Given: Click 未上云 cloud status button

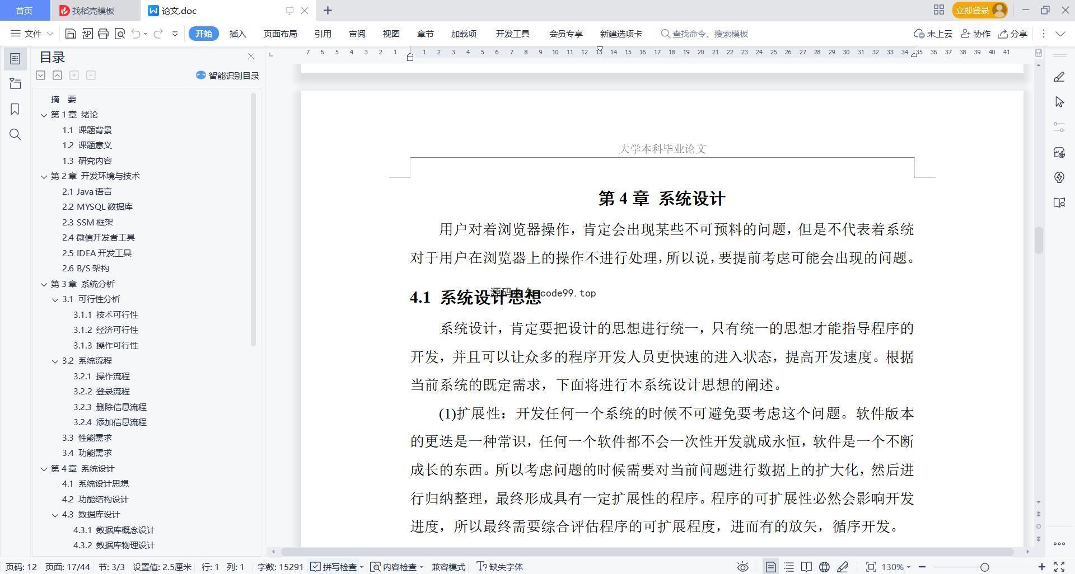Looking at the screenshot, I should pyautogui.click(x=933, y=34).
